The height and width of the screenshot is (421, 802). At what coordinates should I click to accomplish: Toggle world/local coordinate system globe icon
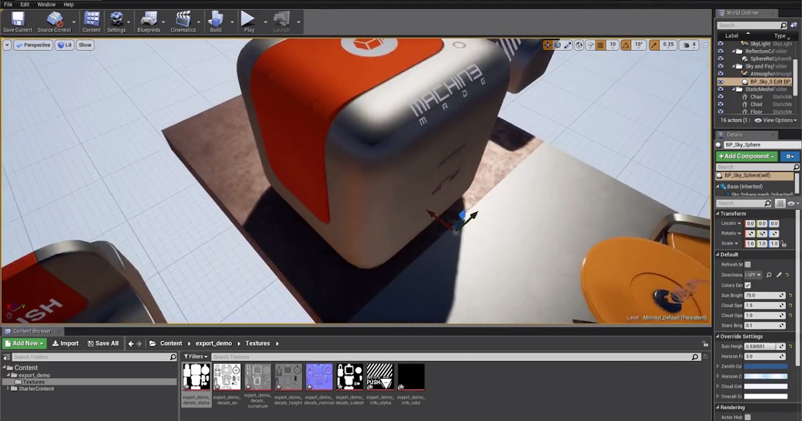(579, 45)
